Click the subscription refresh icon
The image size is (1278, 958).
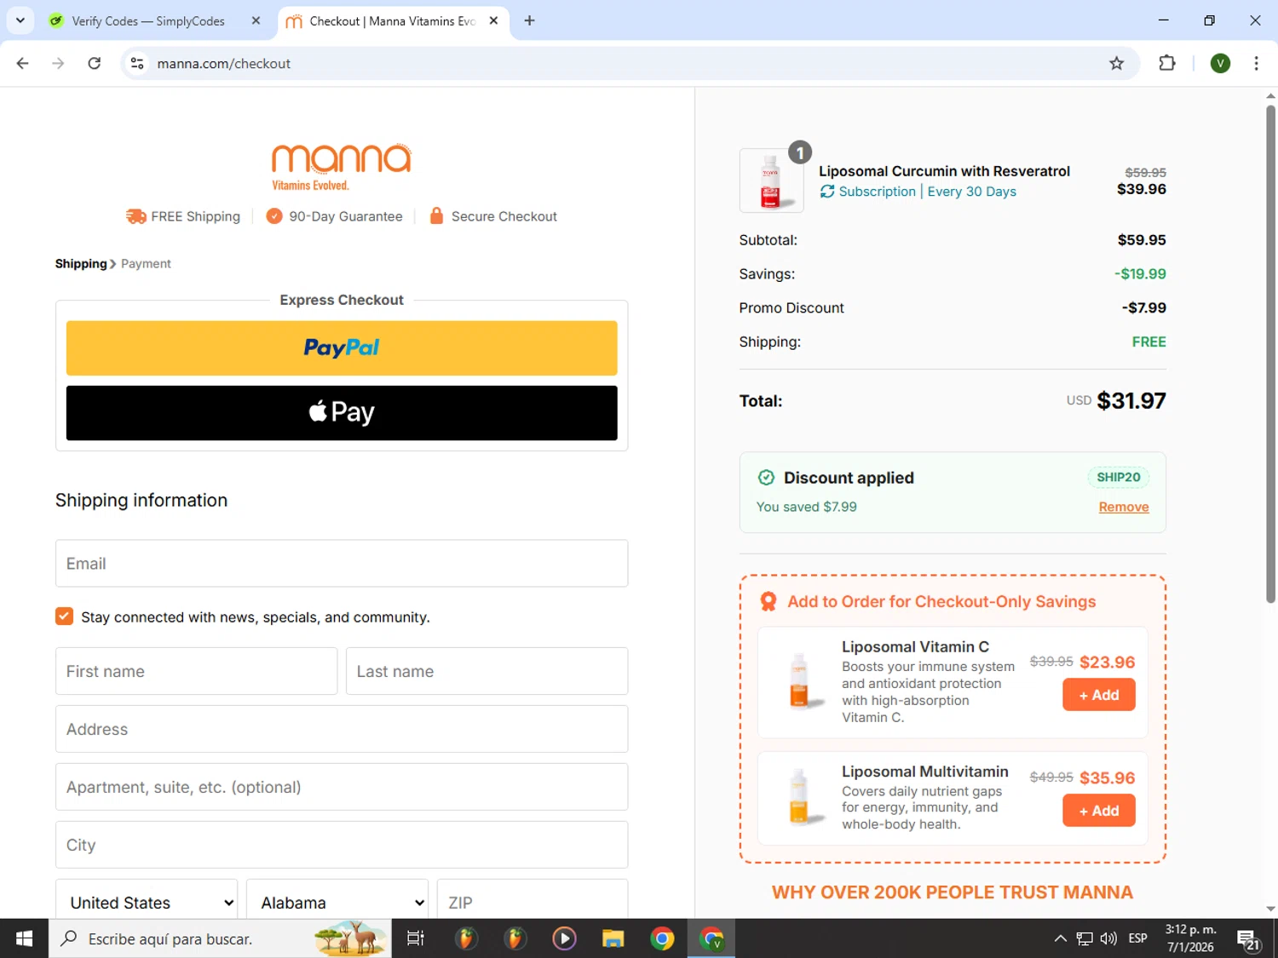pos(827,192)
